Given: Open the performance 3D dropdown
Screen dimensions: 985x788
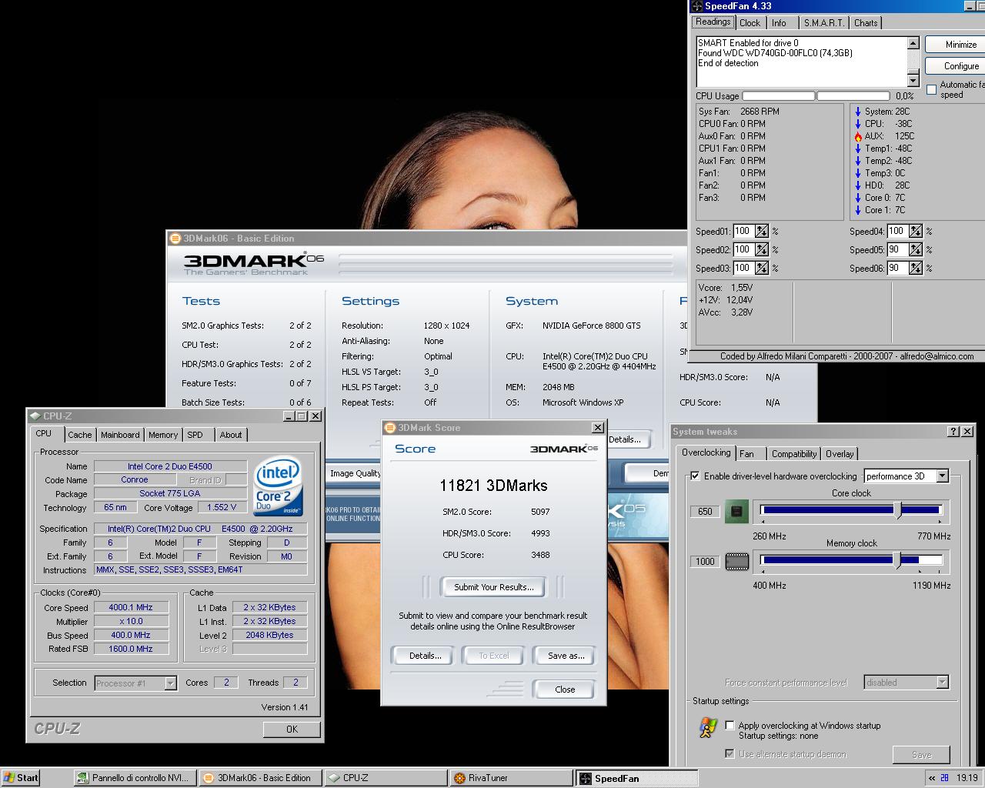Looking at the screenshot, I should click(942, 476).
